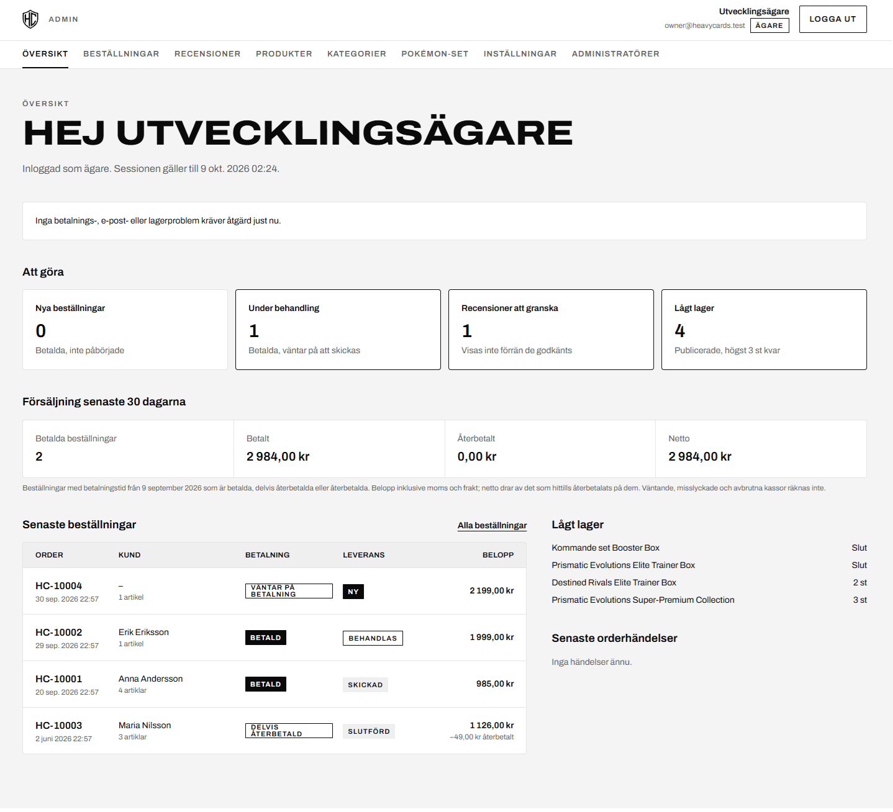The height and width of the screenshot is (812, 893).
Task: Select Kommande set Booster Box product
Action: pos(605,548)
